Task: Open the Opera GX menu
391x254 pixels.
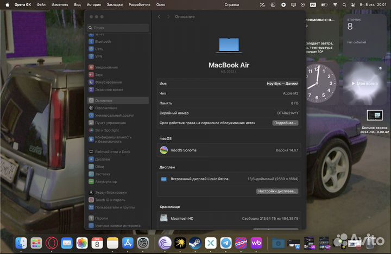Action: click(x=23, y=4)
